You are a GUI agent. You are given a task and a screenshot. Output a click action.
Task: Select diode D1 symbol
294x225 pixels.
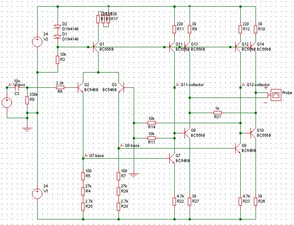tap(58, 37)
